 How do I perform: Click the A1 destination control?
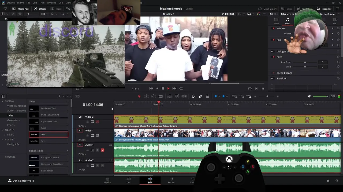(x=80, y=145)
